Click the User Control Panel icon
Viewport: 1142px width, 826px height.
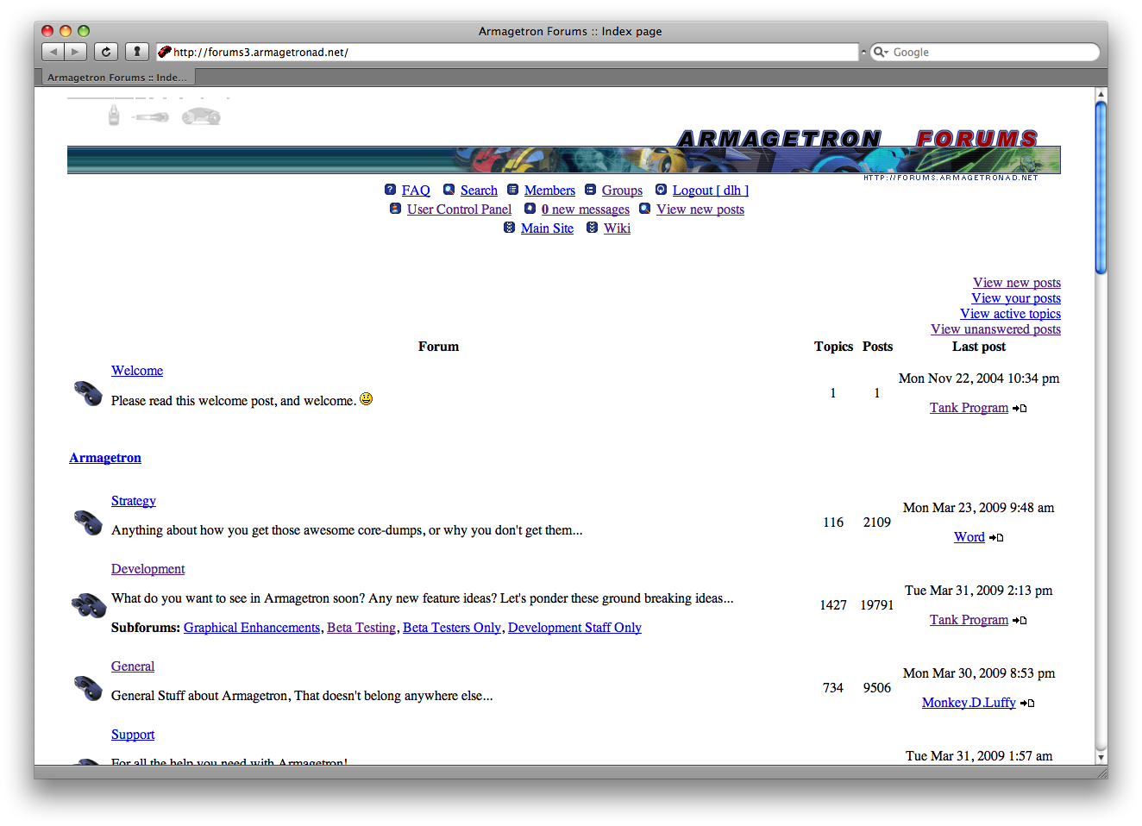395,209
